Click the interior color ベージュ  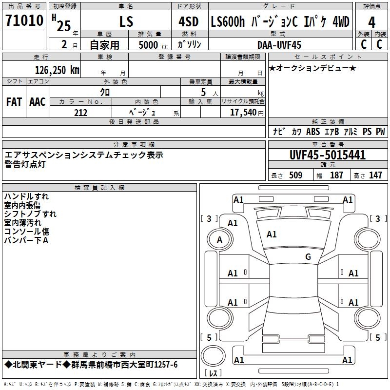click(142, 113)
